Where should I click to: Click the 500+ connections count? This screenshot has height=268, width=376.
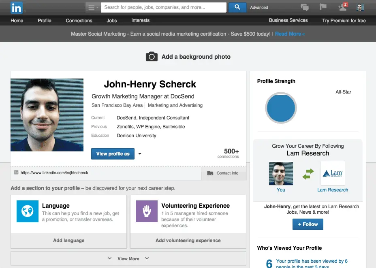[x=228, y=153]
